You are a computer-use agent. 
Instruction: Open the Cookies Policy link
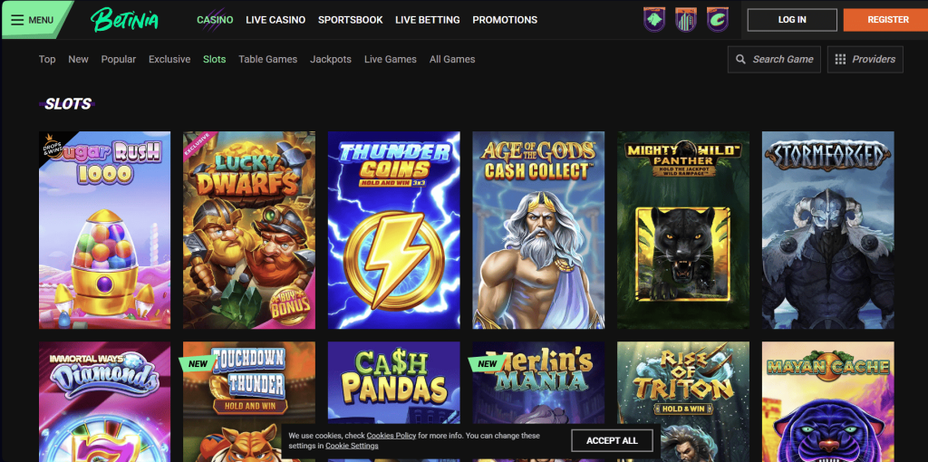click(x=391, y=436)
